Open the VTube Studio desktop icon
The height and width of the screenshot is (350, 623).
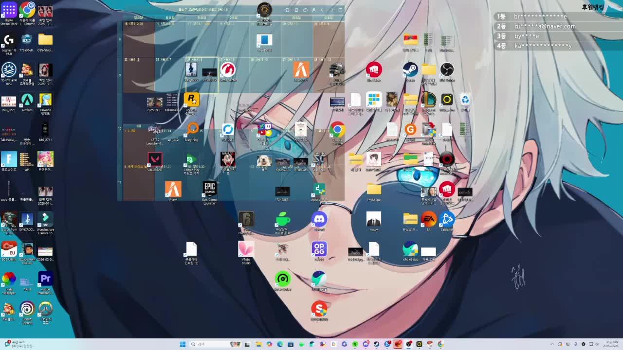[246, 253]
